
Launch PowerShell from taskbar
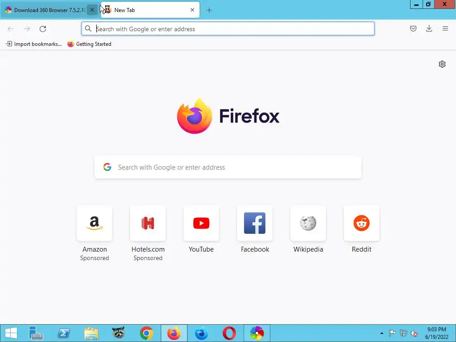[x=64, y=333]
